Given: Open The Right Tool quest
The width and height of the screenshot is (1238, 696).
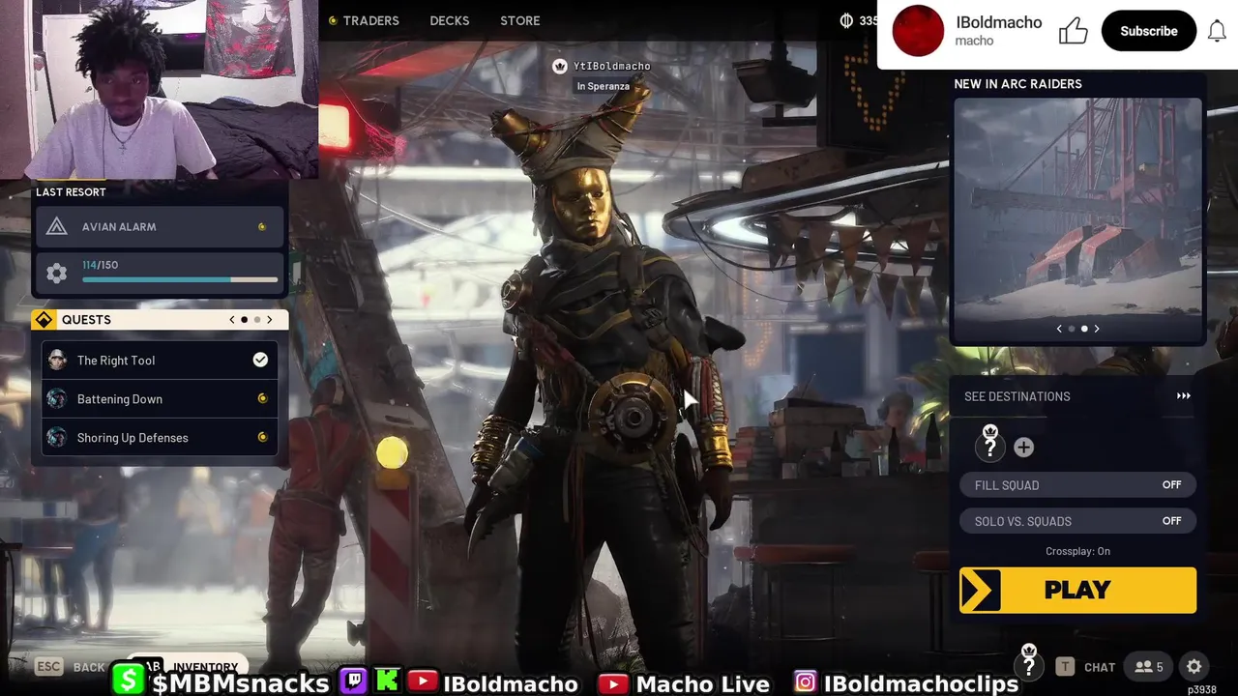Looking at the screenshot, I should 160,361.
